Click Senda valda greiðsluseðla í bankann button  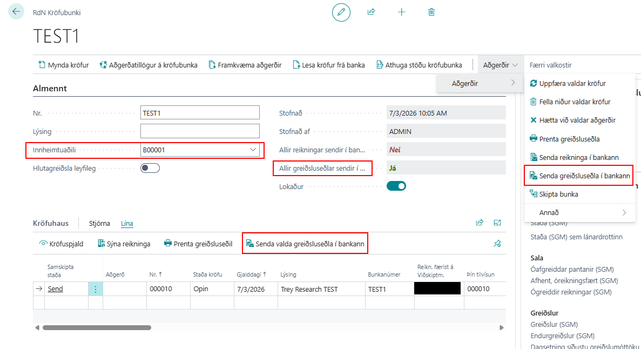[x=305, y=244]
